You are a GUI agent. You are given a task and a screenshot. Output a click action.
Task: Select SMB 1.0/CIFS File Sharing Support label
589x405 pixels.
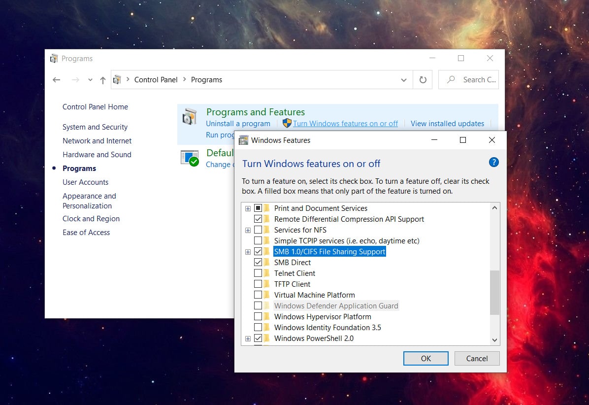click(x=329, y=252)
